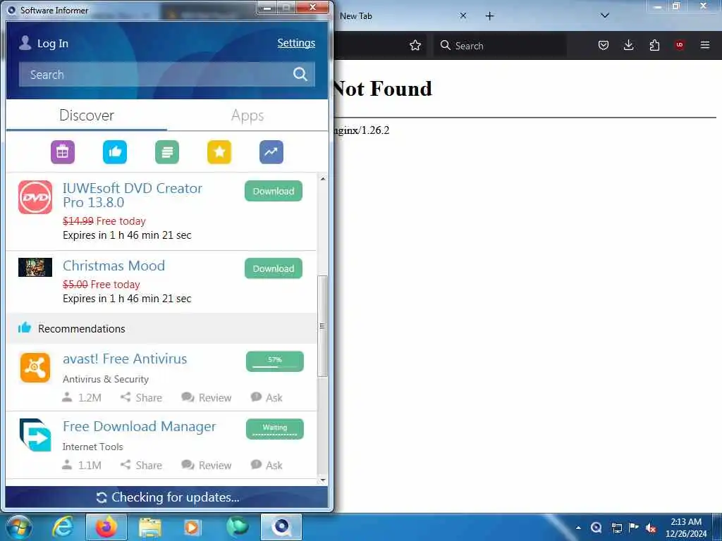Click the Checking for updates status bar
The image size is (722, 541).
coord(166,497)
